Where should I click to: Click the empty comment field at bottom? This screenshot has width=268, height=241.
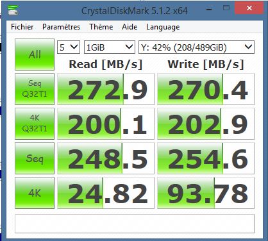click(x=135, y=224)
